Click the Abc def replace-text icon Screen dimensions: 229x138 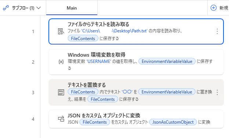click(61, 92)
